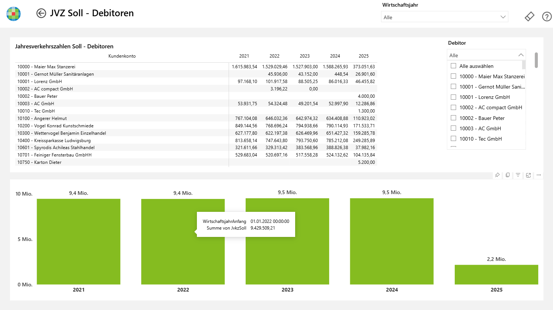Click the colorful app logo

coord(14,14)
